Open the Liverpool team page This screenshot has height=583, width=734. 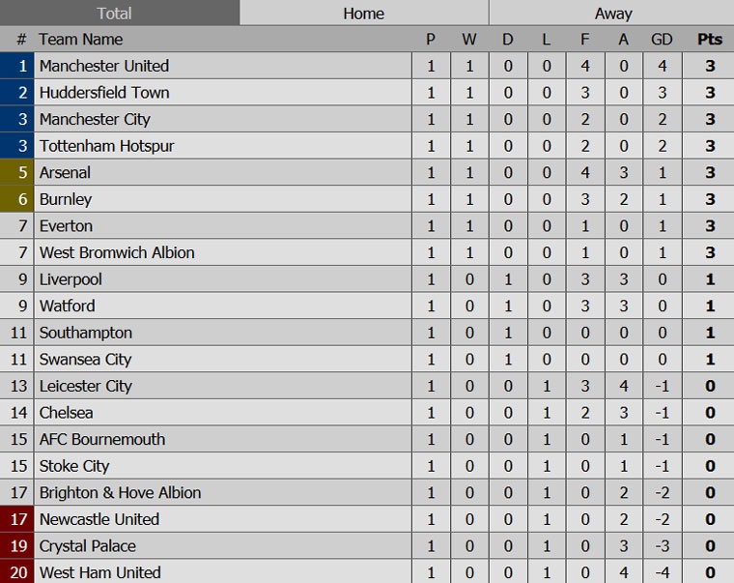pos(71,279)
